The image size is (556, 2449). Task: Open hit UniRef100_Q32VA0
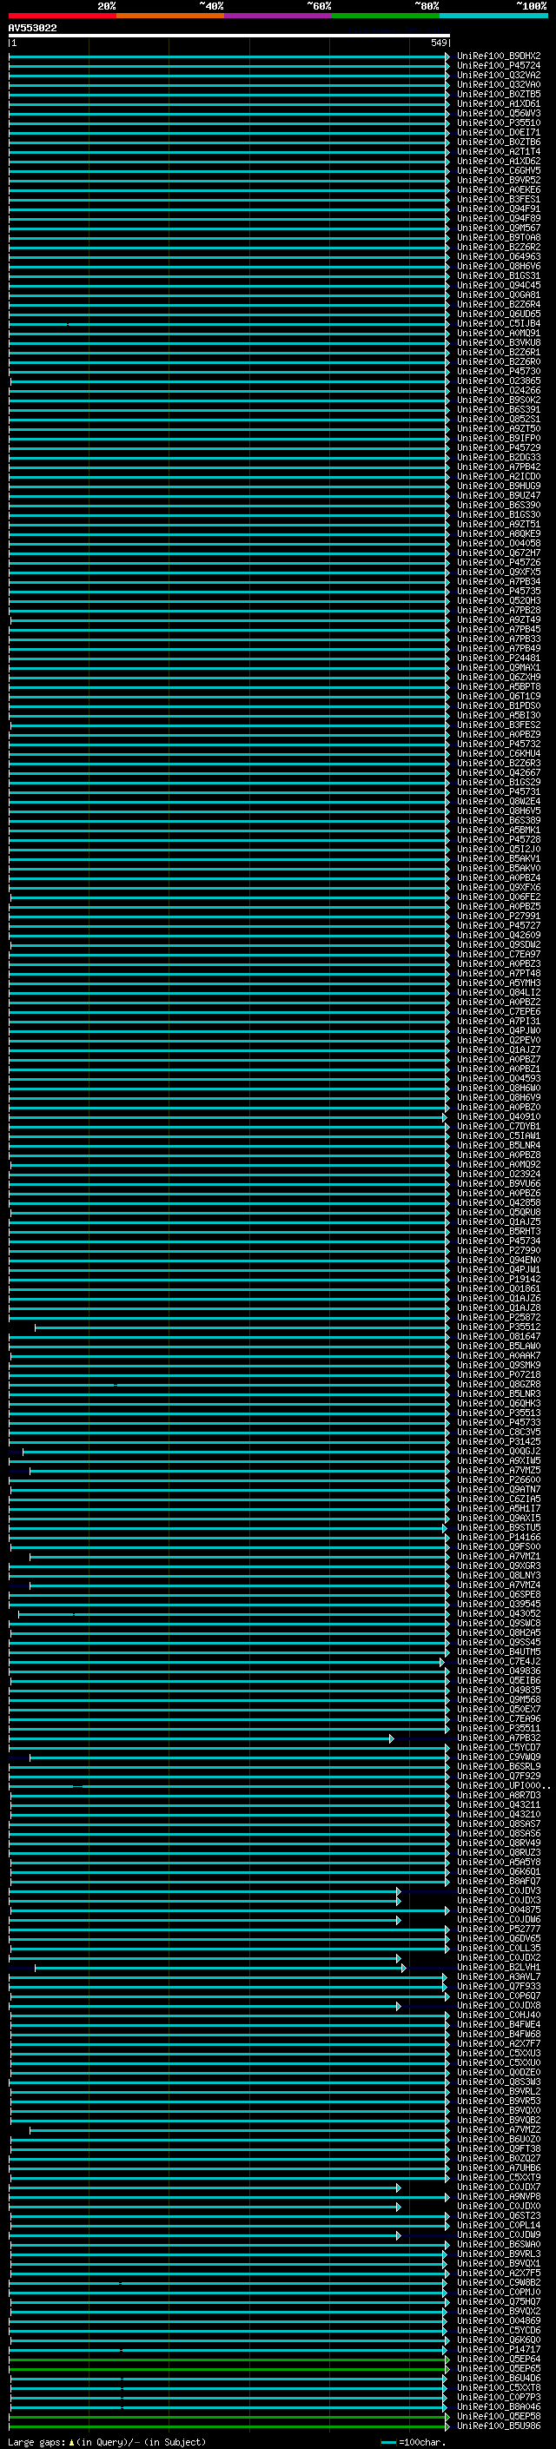(499, 84)
